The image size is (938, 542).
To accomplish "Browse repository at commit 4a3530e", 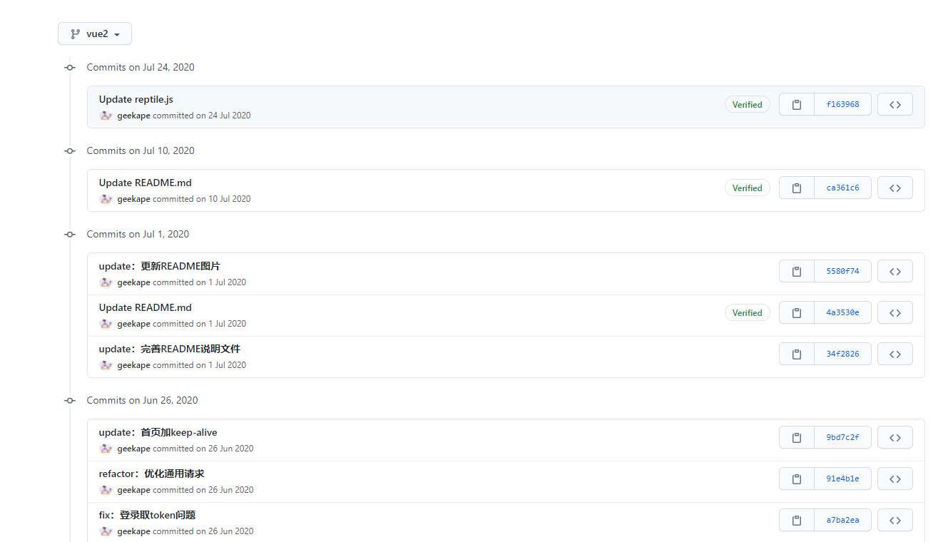I will pos(895,312).
